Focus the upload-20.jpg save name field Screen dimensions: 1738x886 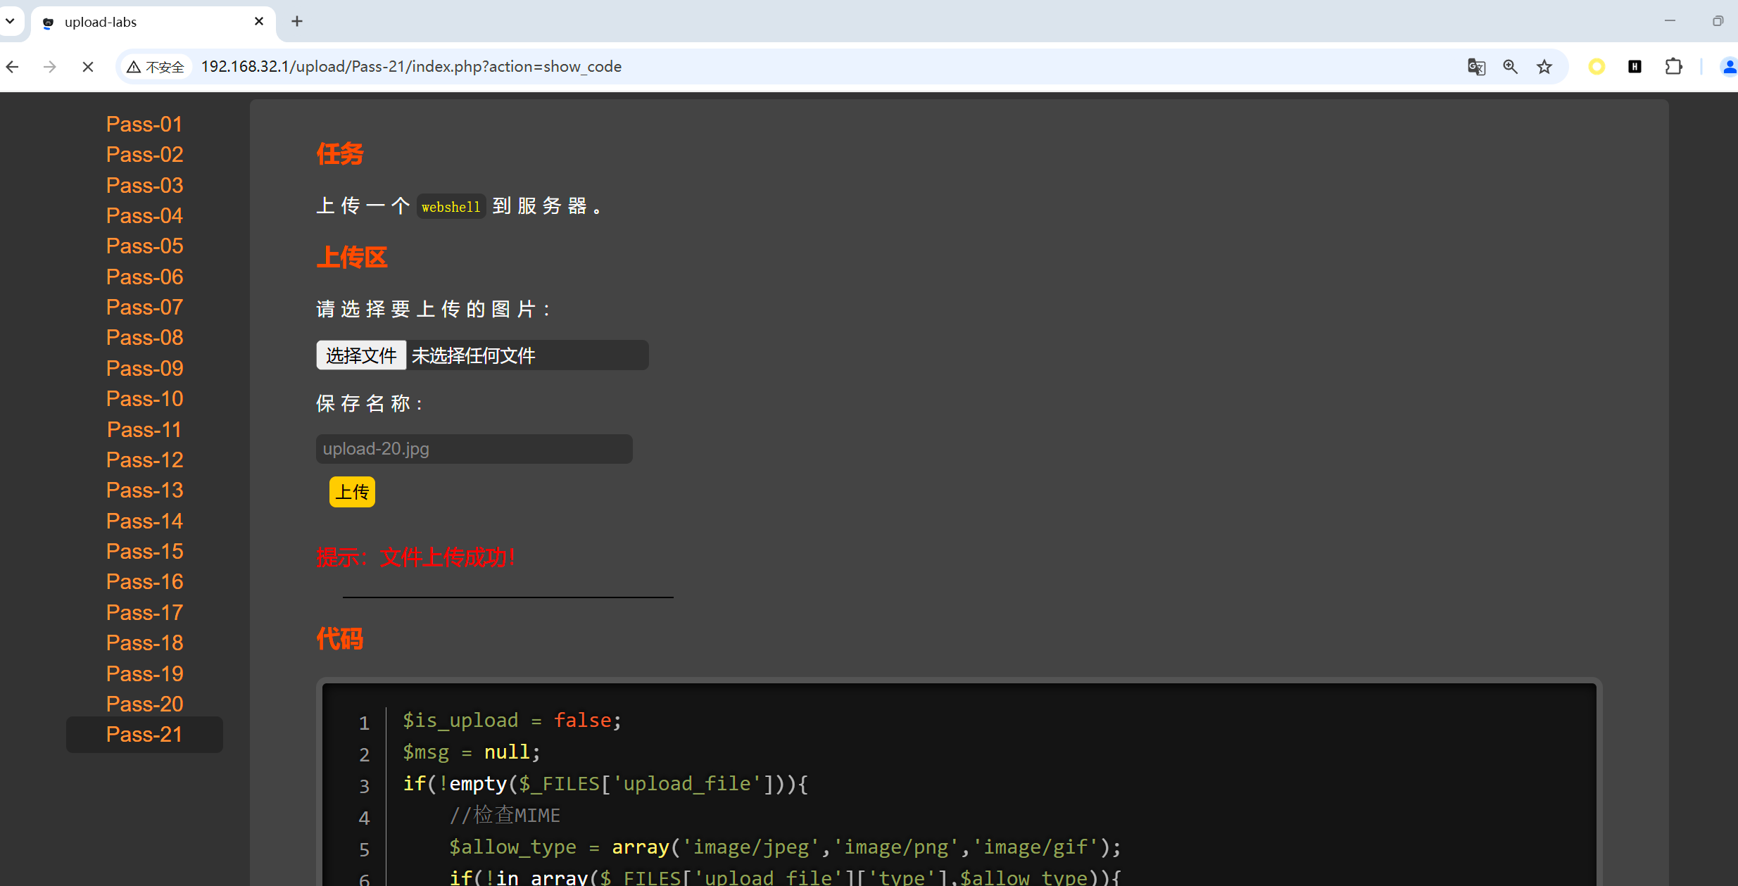click(x=474, y=449)
